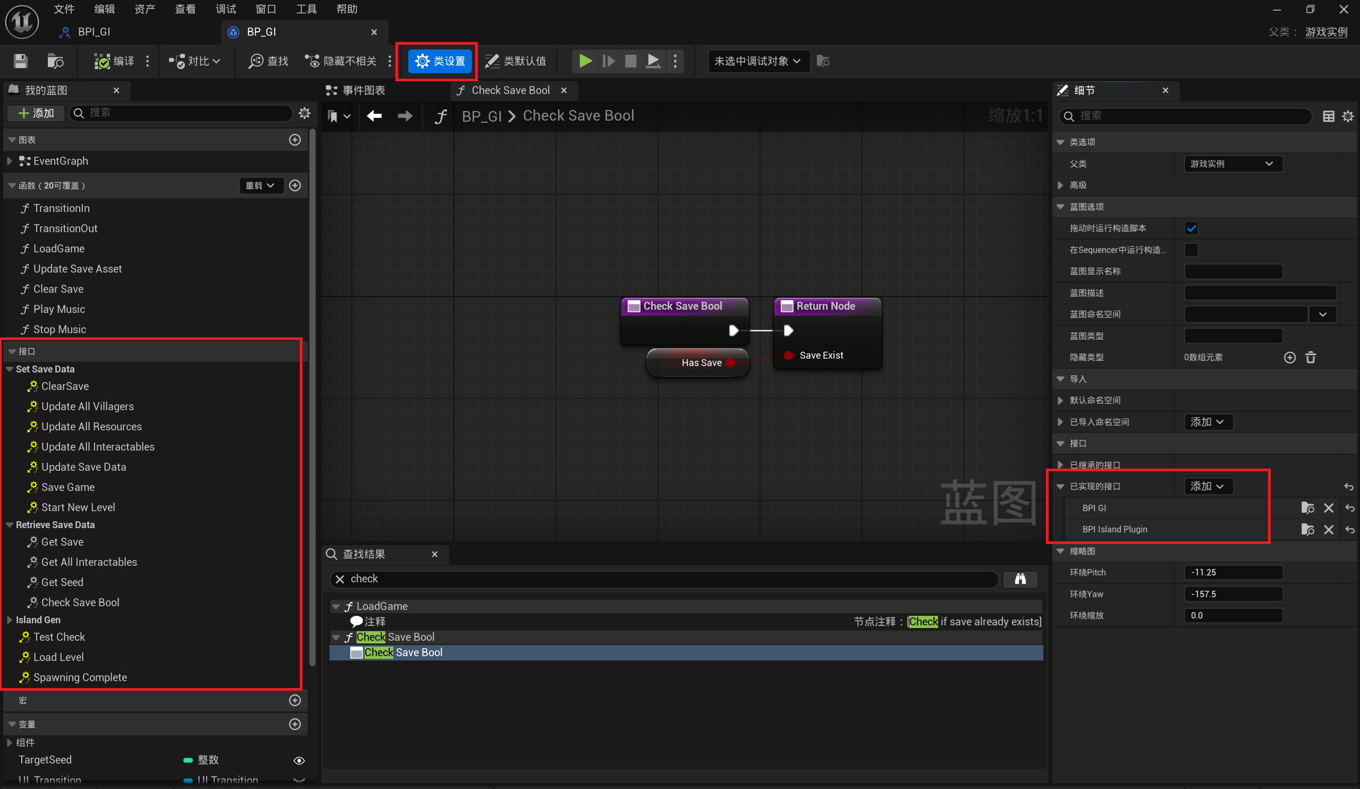Click the blueprint name display field

tap(1232, 272)
